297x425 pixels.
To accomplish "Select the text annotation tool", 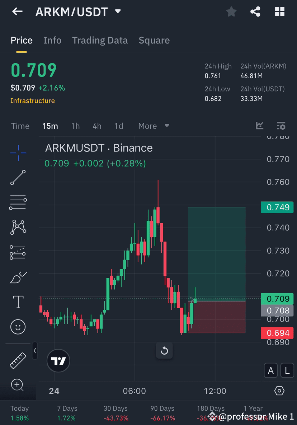I will [18, 302].
